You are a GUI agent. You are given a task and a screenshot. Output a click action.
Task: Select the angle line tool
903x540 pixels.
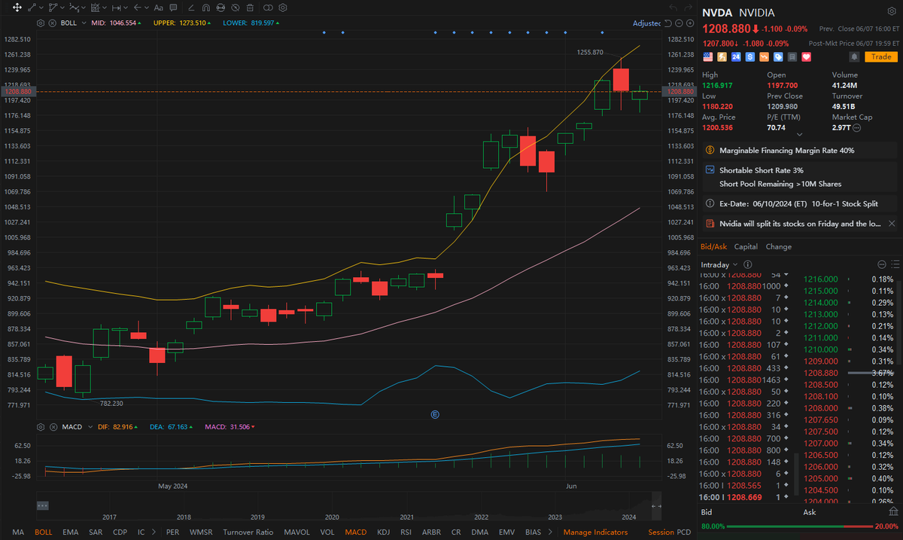point(191,8)
